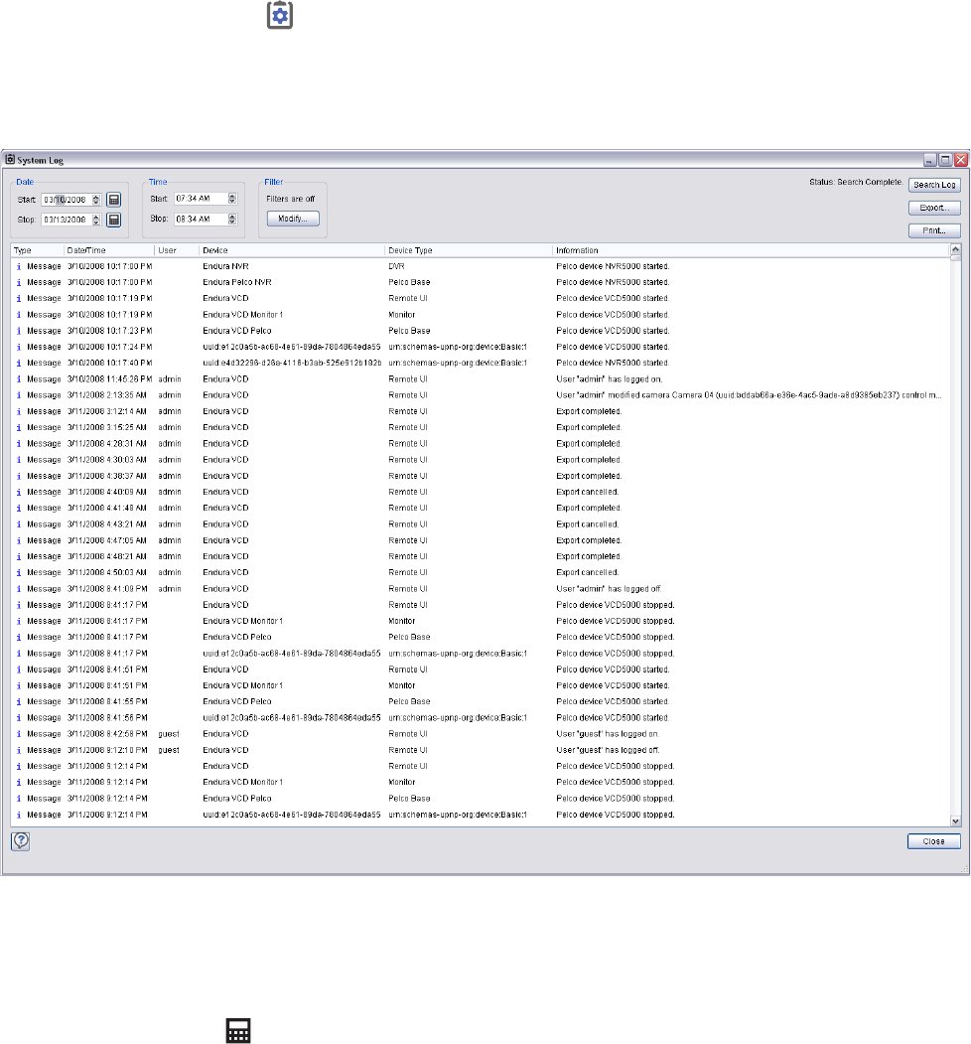The image size is (971, 1044).
Task: Select the row with Endura NVR device
Action: [481, 266]
